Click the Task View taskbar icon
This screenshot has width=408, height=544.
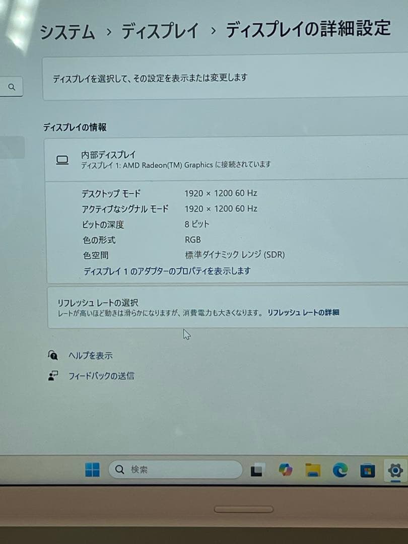tap(257, 469)
